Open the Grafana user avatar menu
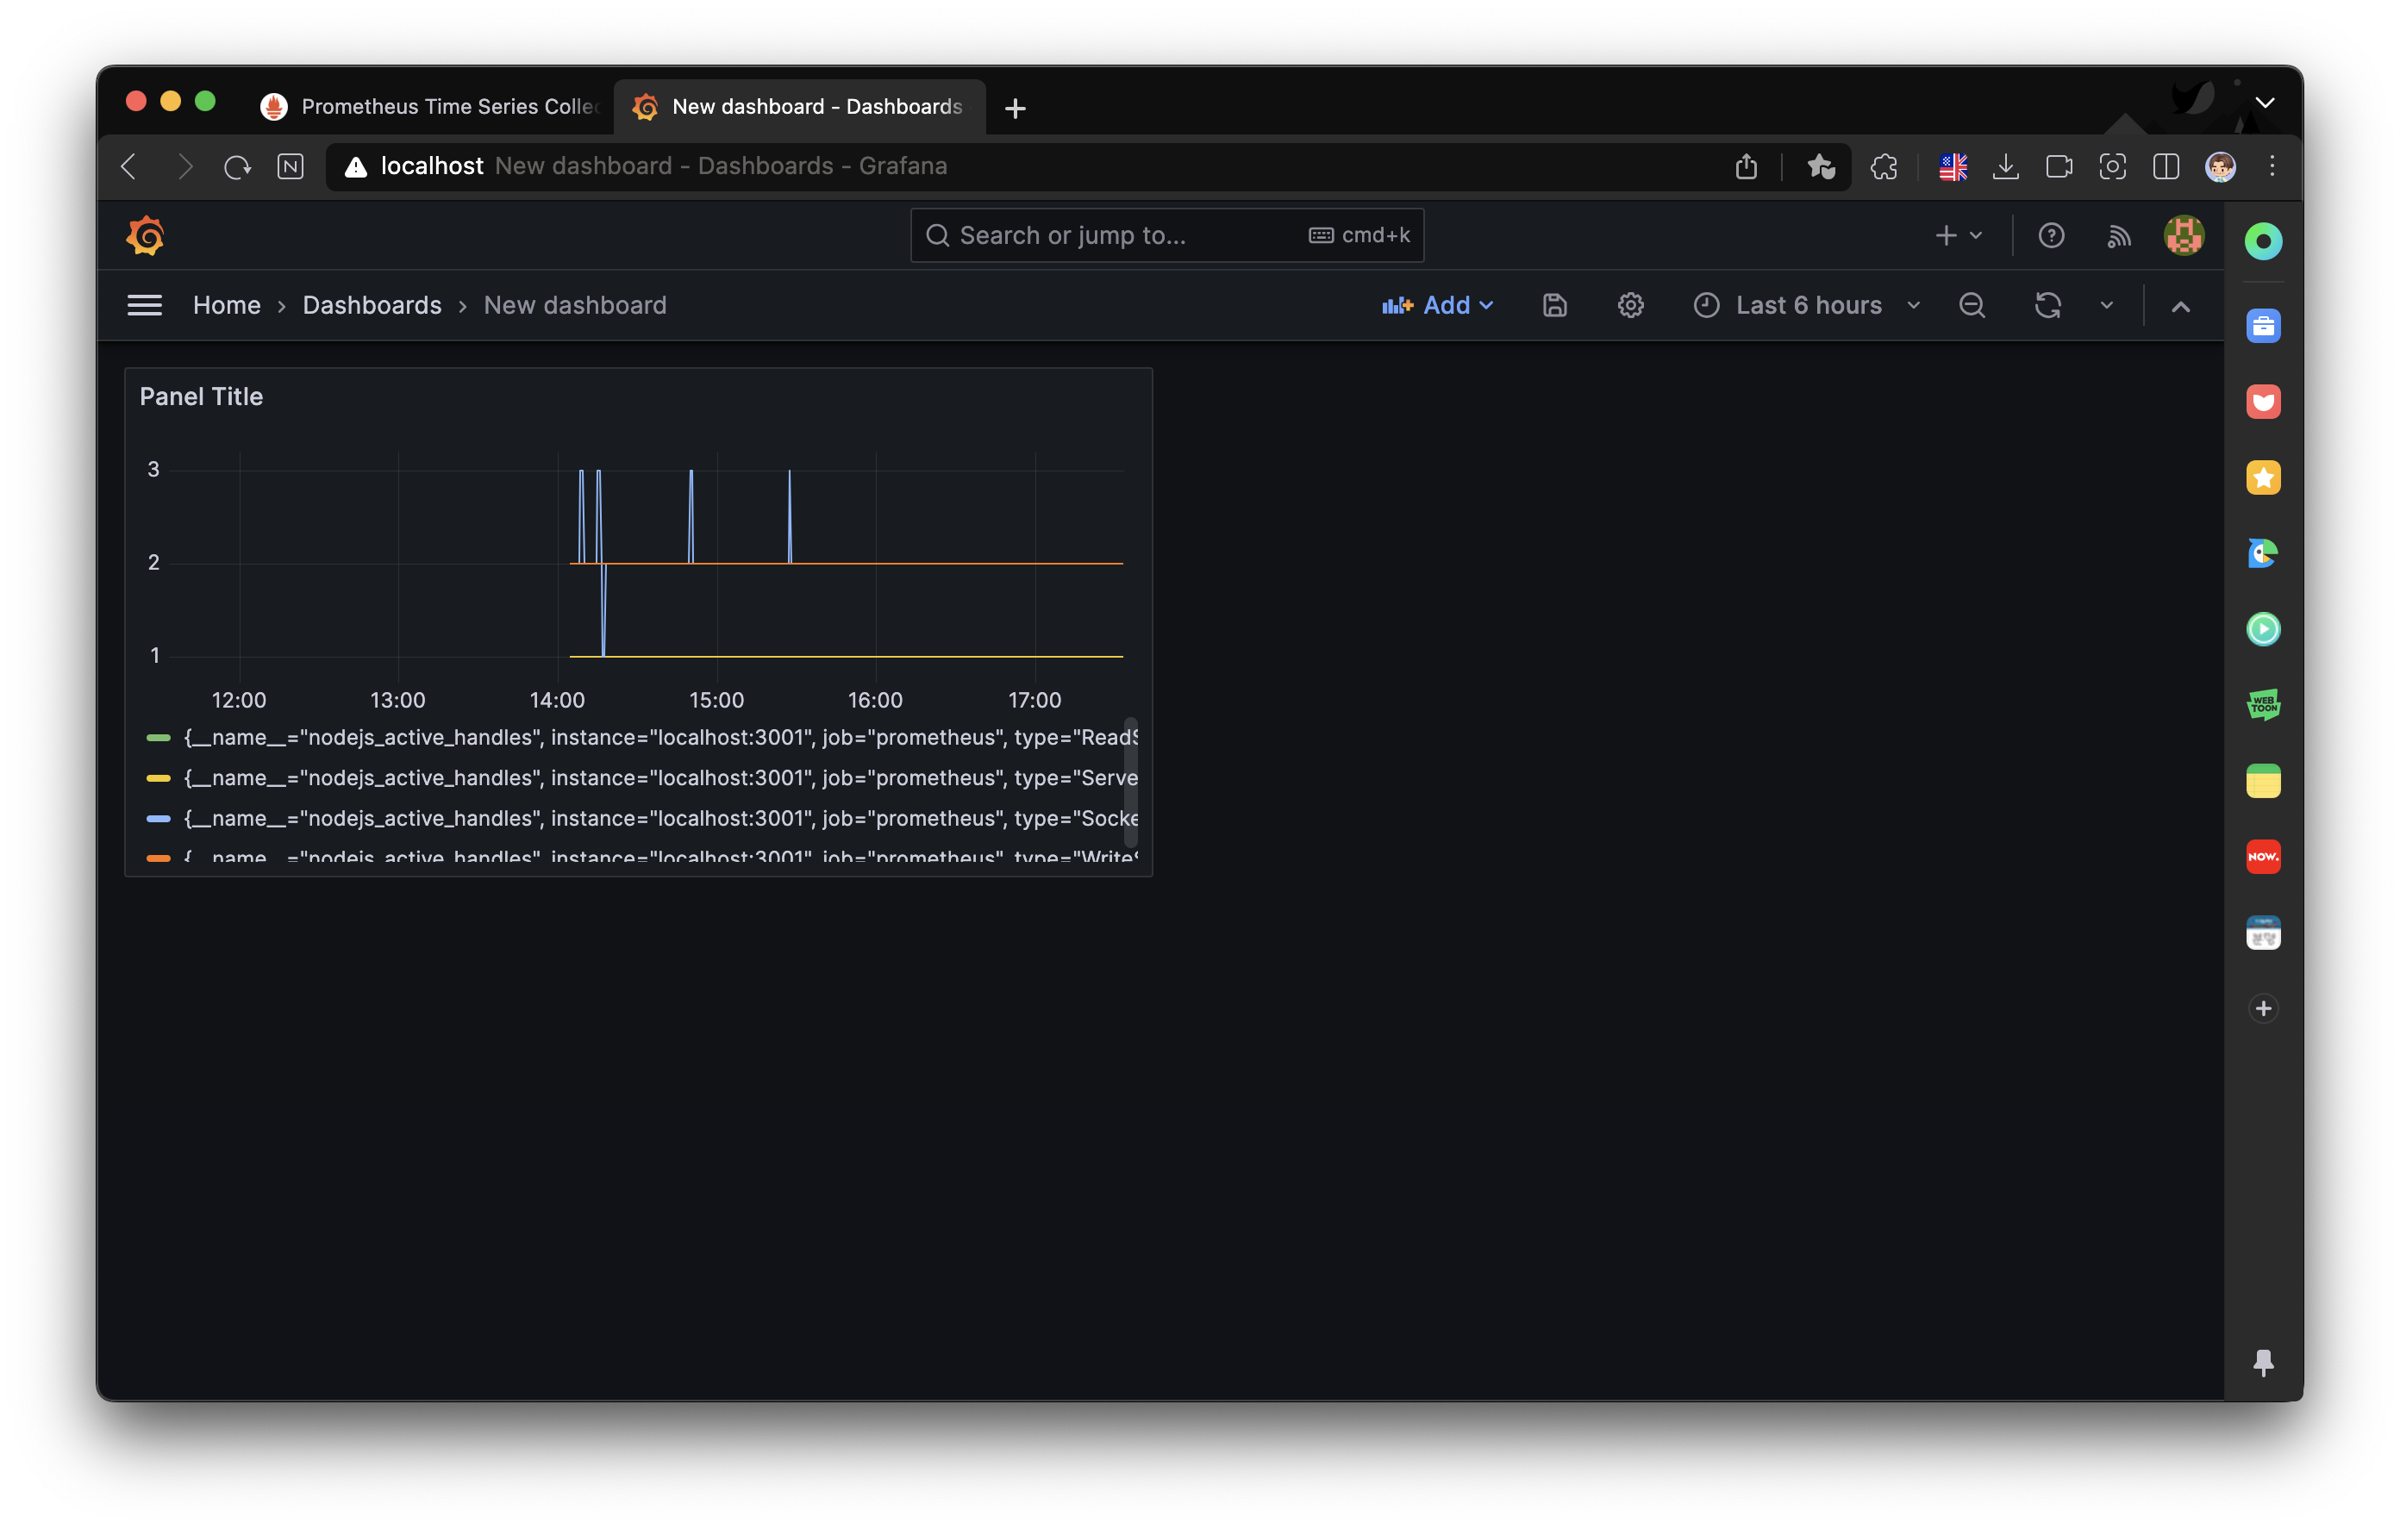This screenshot has height=1529, width=2400. click(x=2183, y=236)
